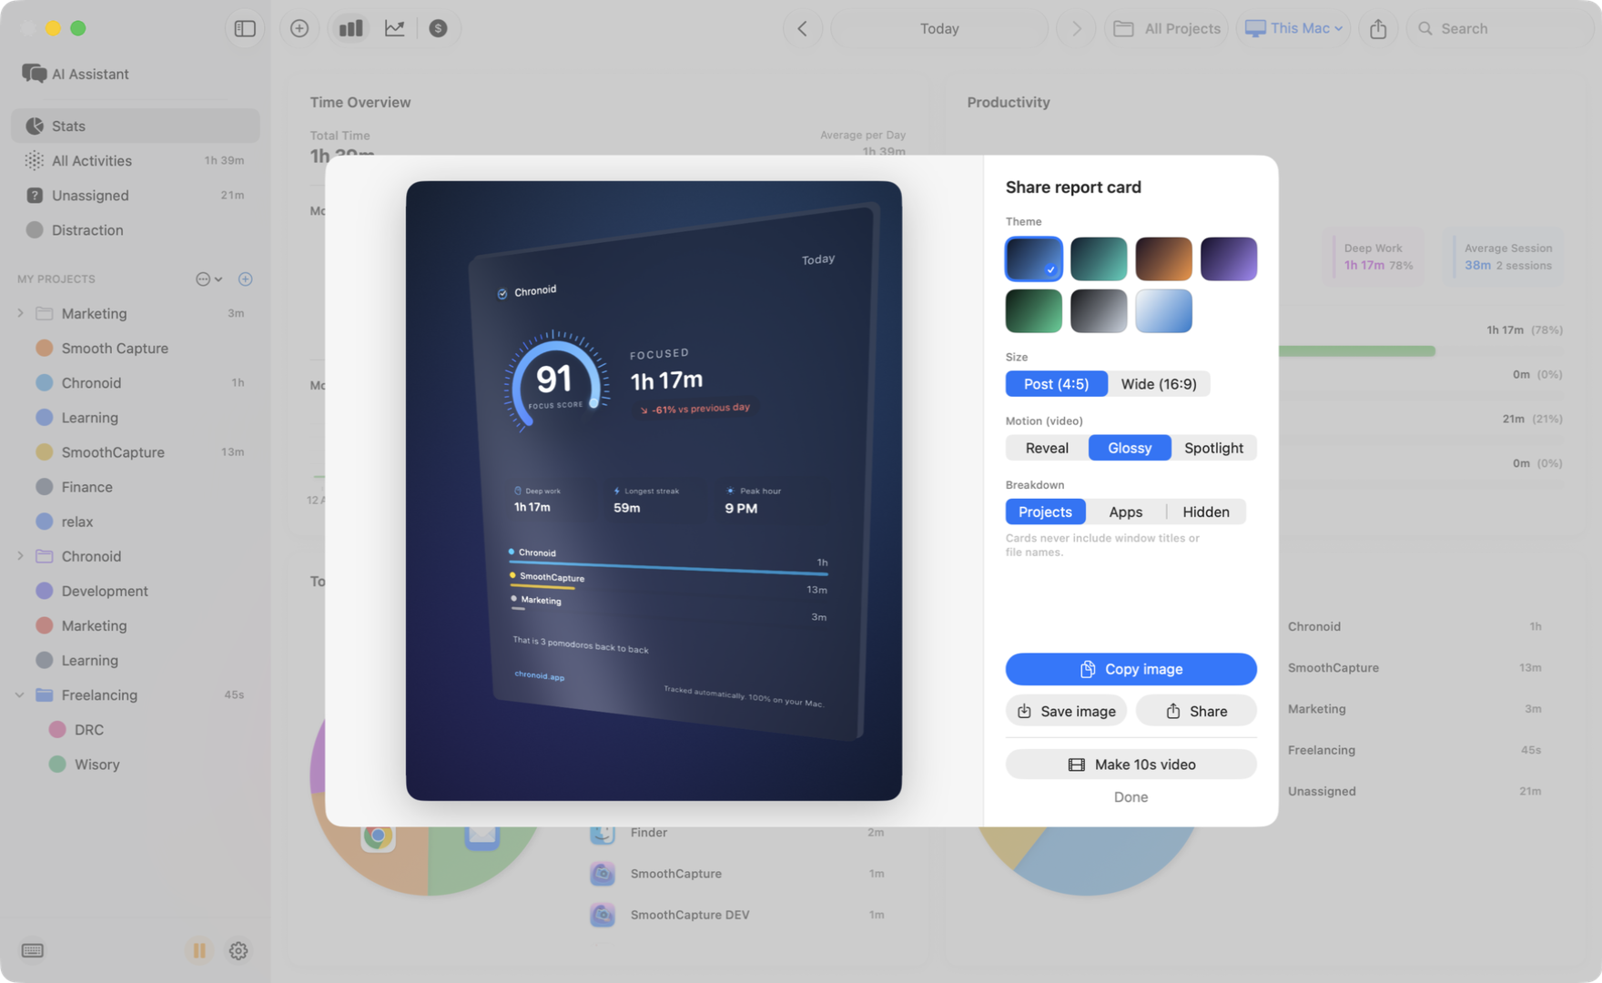Select the purple theme swatch

pos(1229,258)
